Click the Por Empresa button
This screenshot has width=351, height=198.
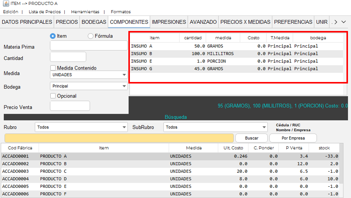(x=293, y=138)
